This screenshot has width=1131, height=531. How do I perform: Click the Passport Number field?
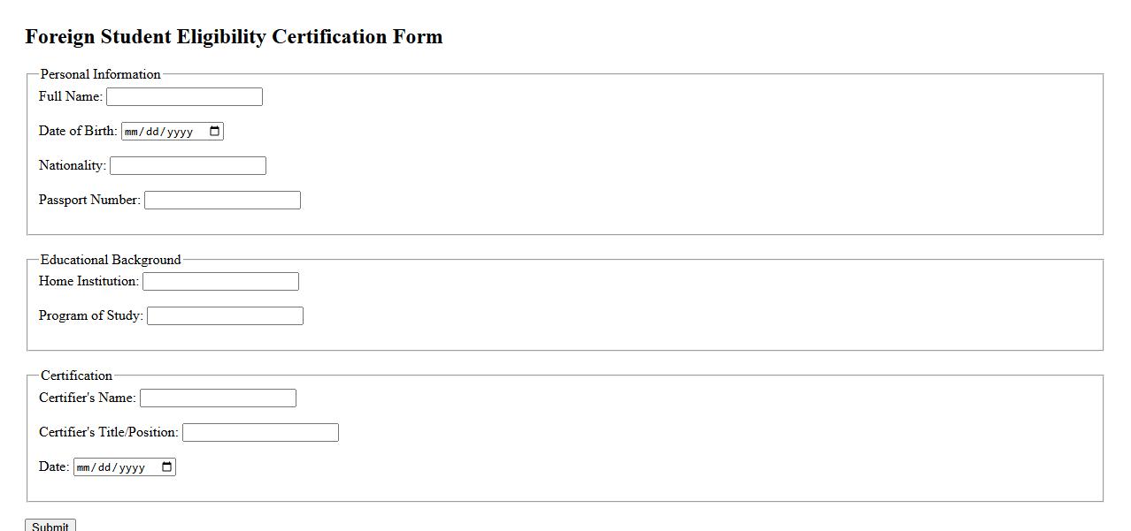[222, 201]
